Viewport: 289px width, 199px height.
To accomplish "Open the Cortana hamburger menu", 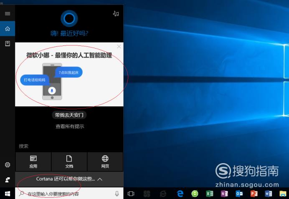I will pos(8,13).
